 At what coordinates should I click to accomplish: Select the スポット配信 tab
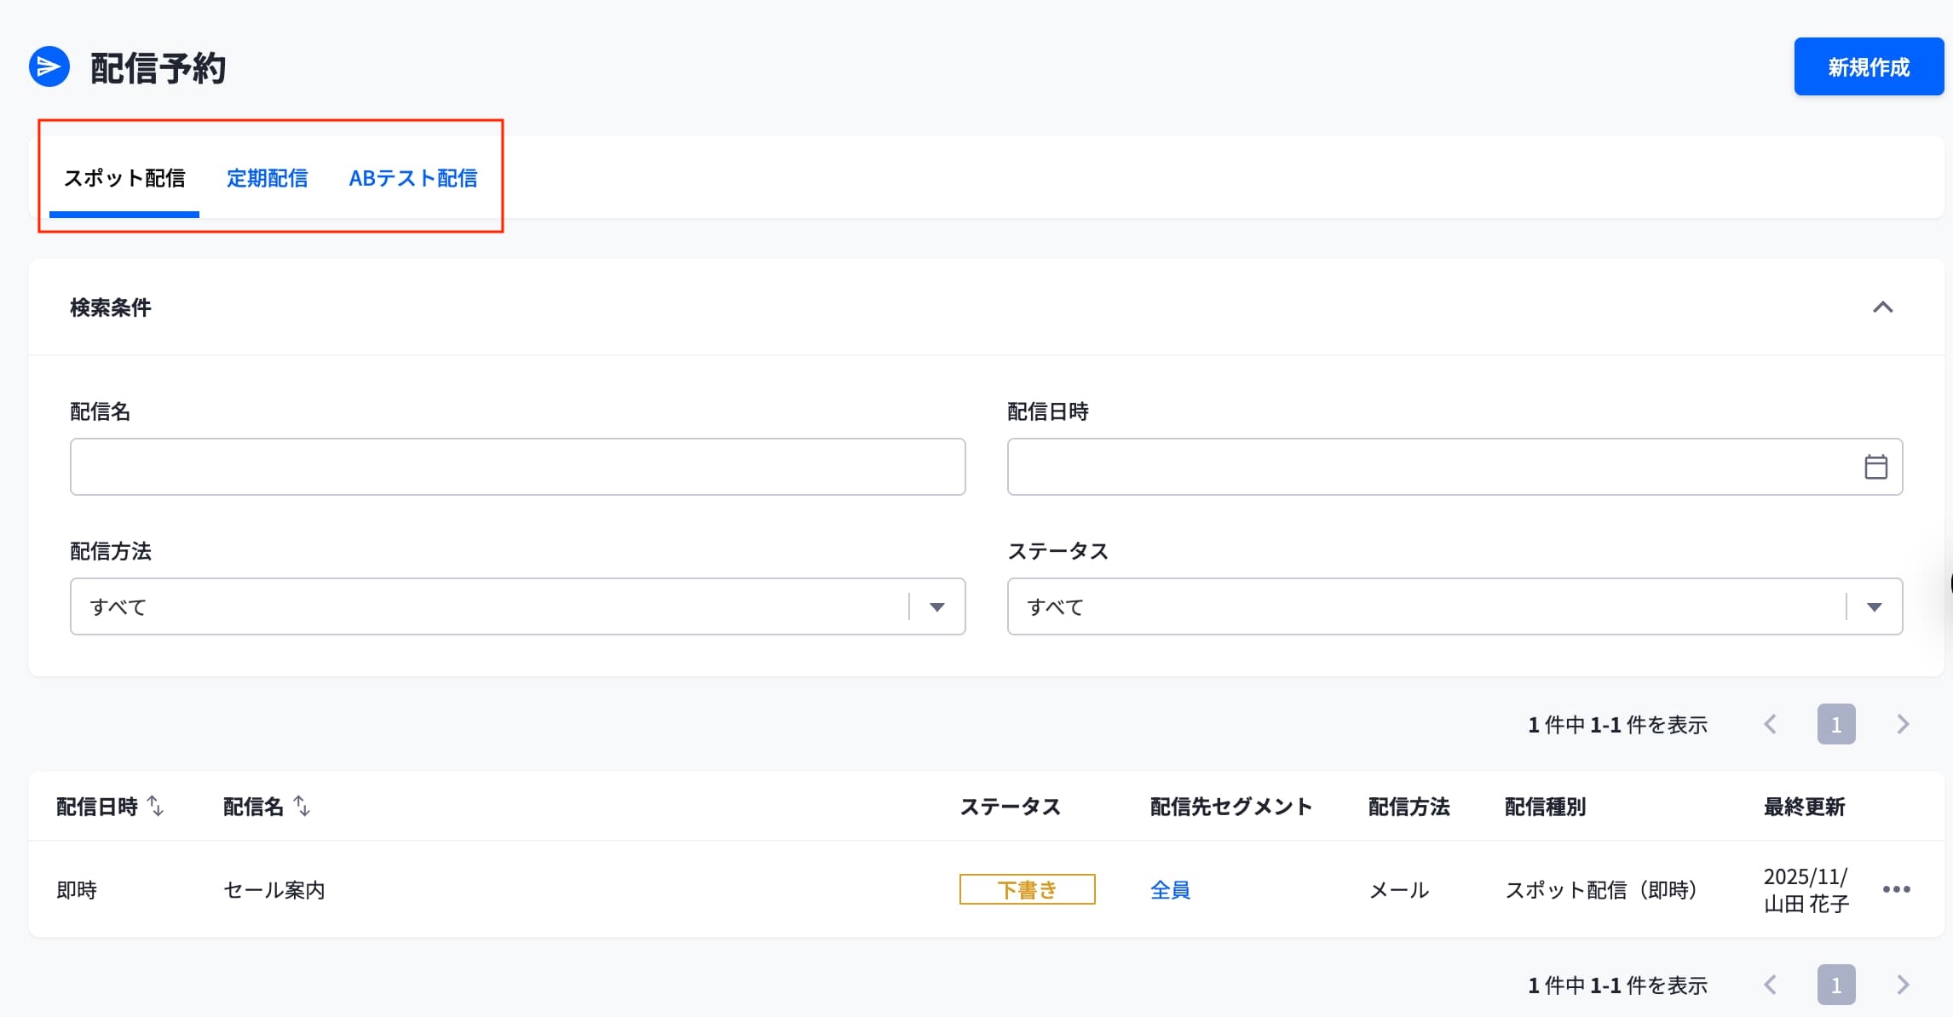click(124, 178)
